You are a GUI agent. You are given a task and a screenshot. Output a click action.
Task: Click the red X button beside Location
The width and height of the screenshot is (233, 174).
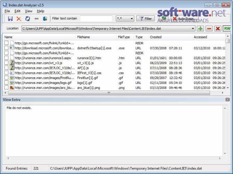click(218, 29)
